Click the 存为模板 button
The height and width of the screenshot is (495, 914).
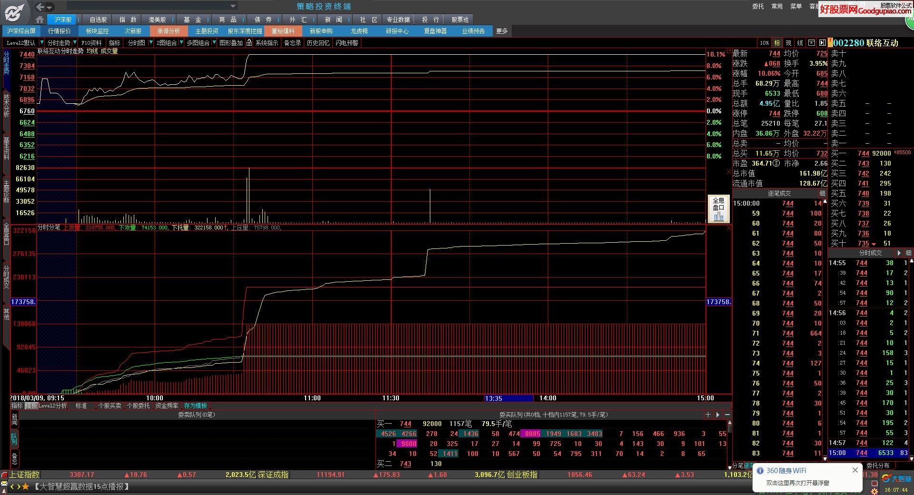(x=195, y=406)
